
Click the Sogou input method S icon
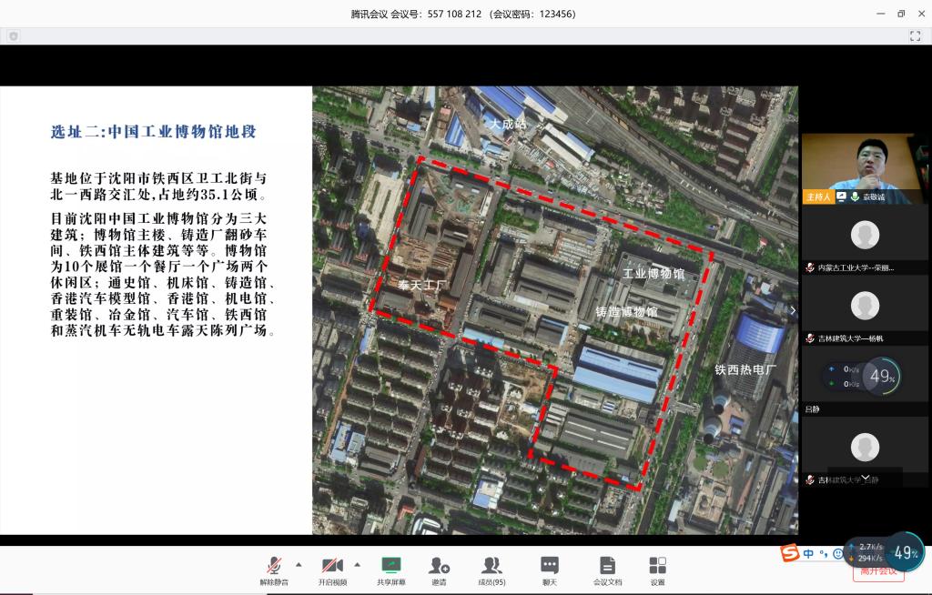tap(789, 553)
